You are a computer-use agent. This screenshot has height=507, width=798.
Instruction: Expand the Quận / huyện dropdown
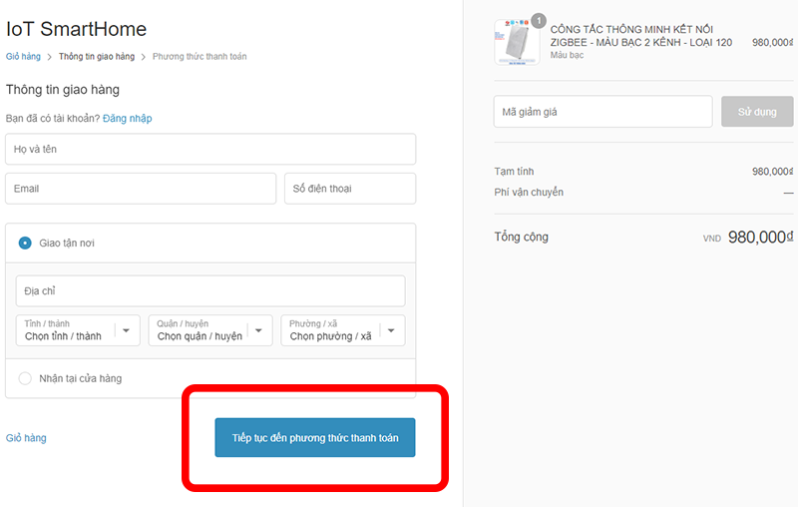[x=209, y=330]
